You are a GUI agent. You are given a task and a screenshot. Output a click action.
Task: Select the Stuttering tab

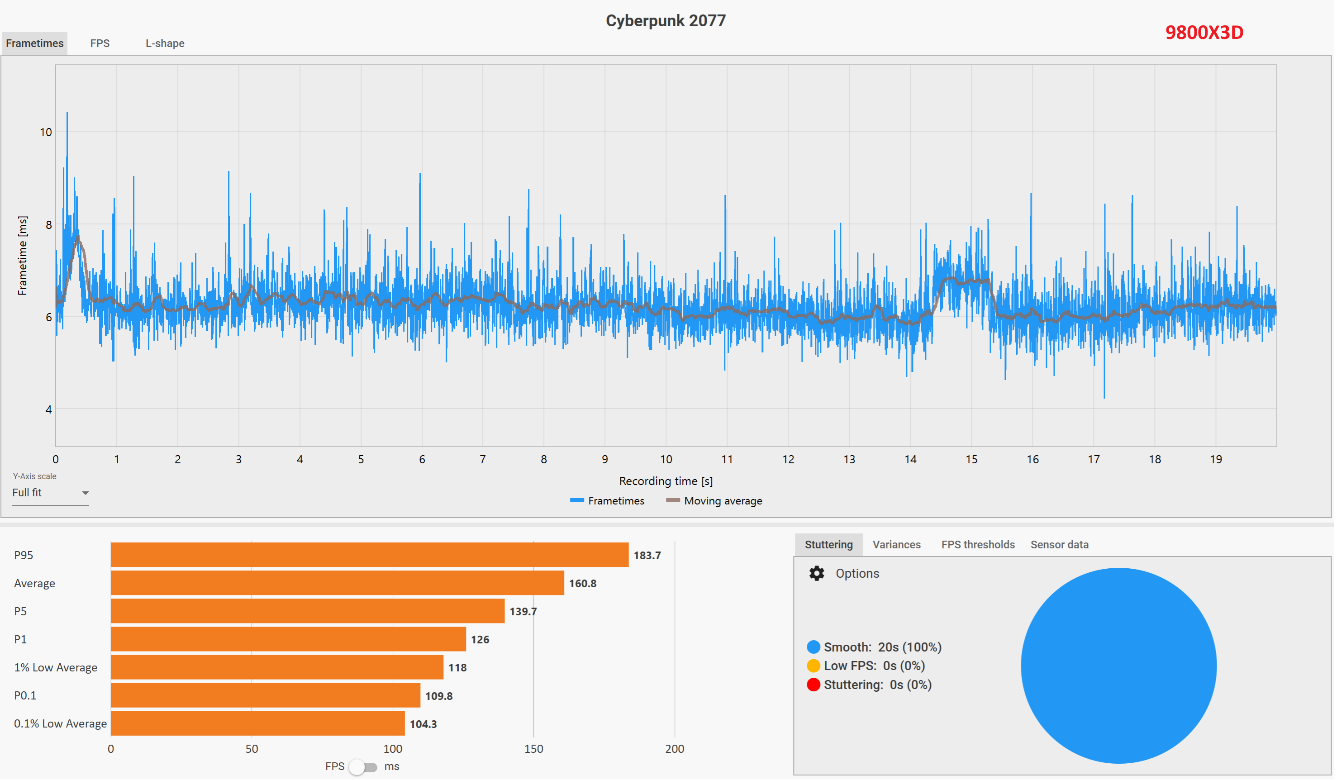[830, 546]
